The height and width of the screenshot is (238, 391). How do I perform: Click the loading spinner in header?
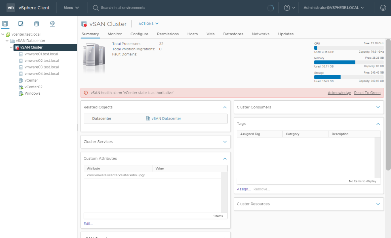[x=271, y=8]
